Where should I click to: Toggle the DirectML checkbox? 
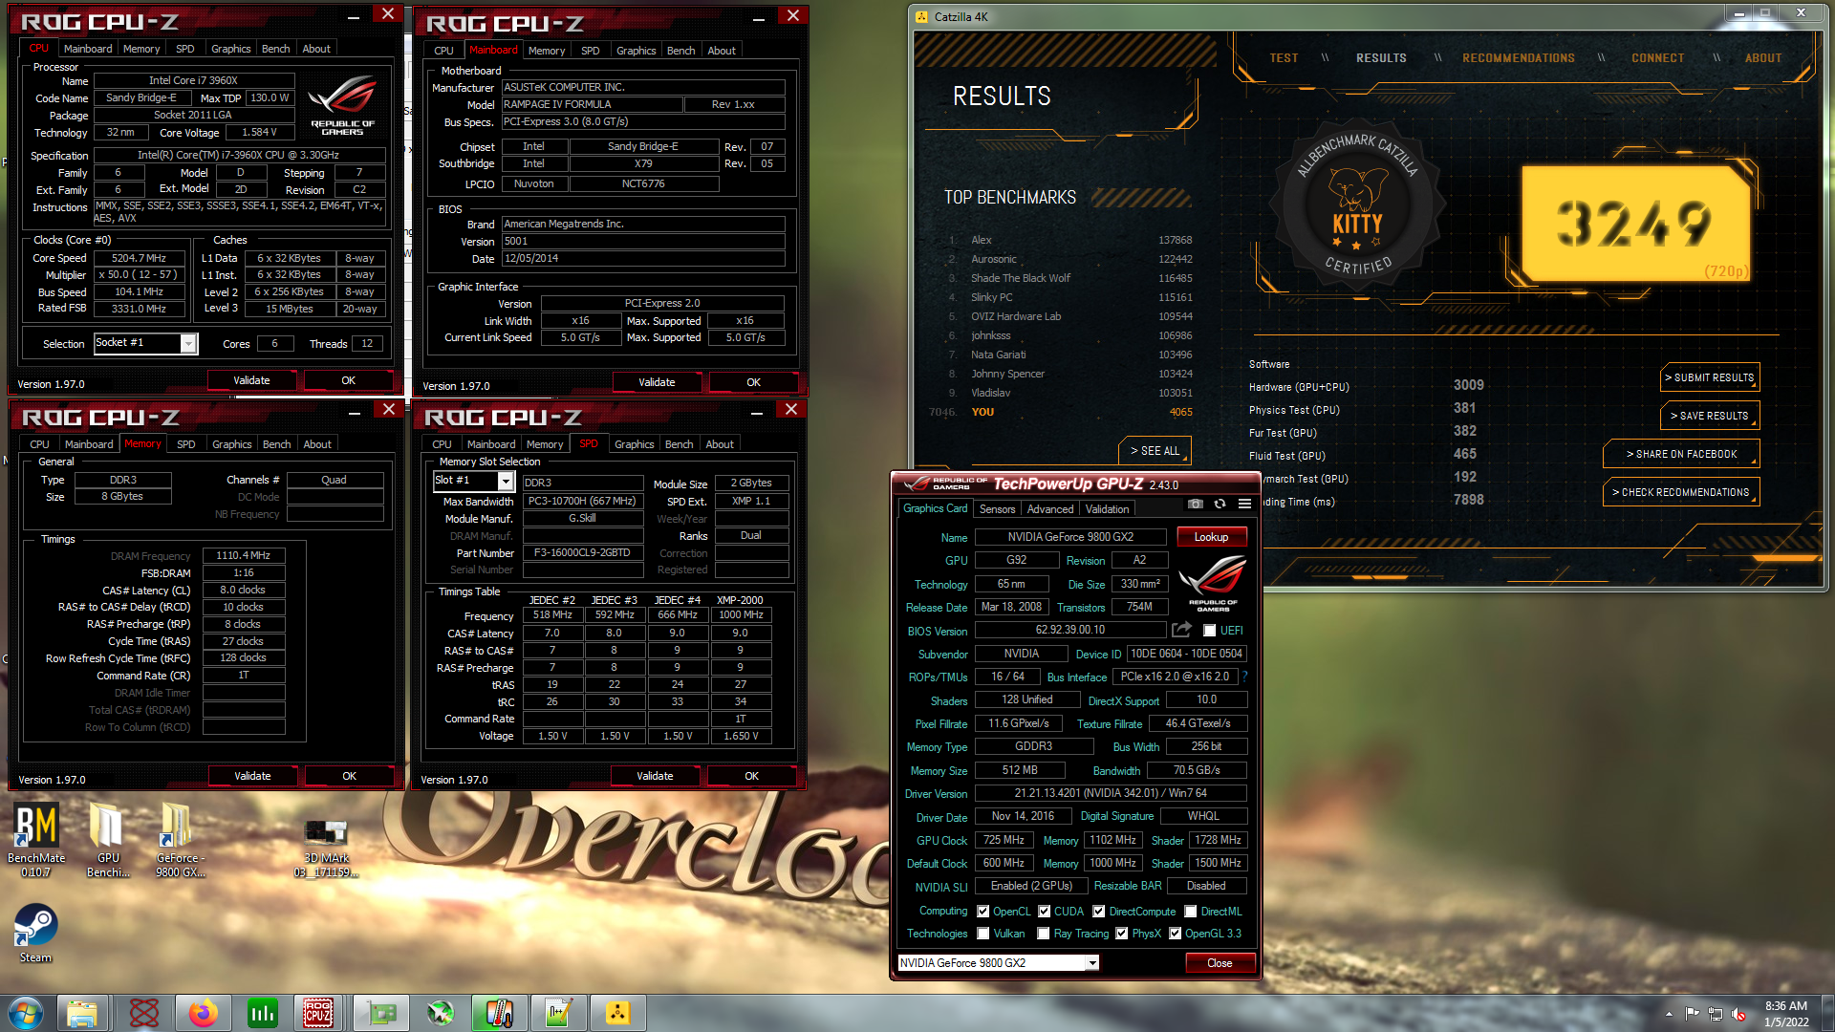[1191, 912]
